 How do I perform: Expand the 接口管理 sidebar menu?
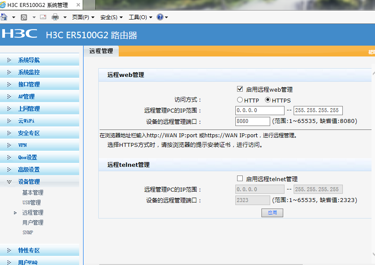coord(40,84)
